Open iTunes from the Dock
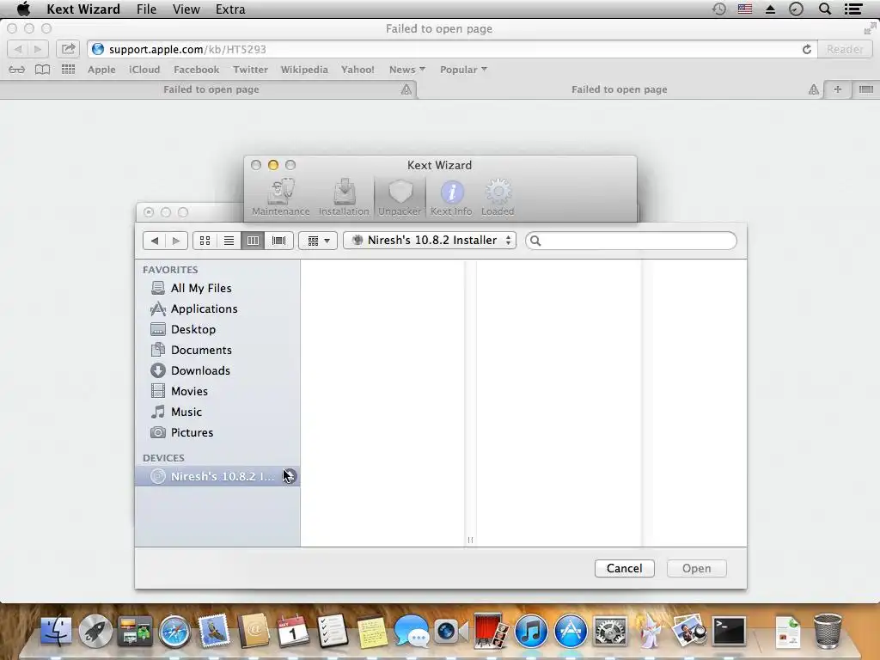 [531, 630]
